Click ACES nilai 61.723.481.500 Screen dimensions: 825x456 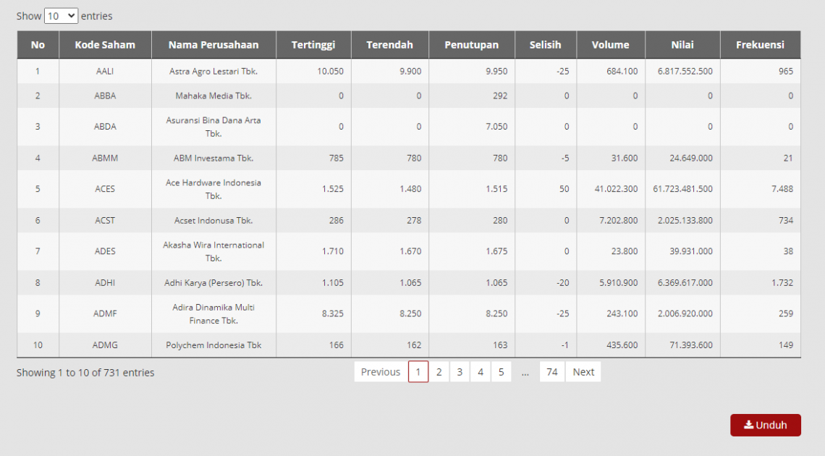pyautogui.click(x=683, y=189)
